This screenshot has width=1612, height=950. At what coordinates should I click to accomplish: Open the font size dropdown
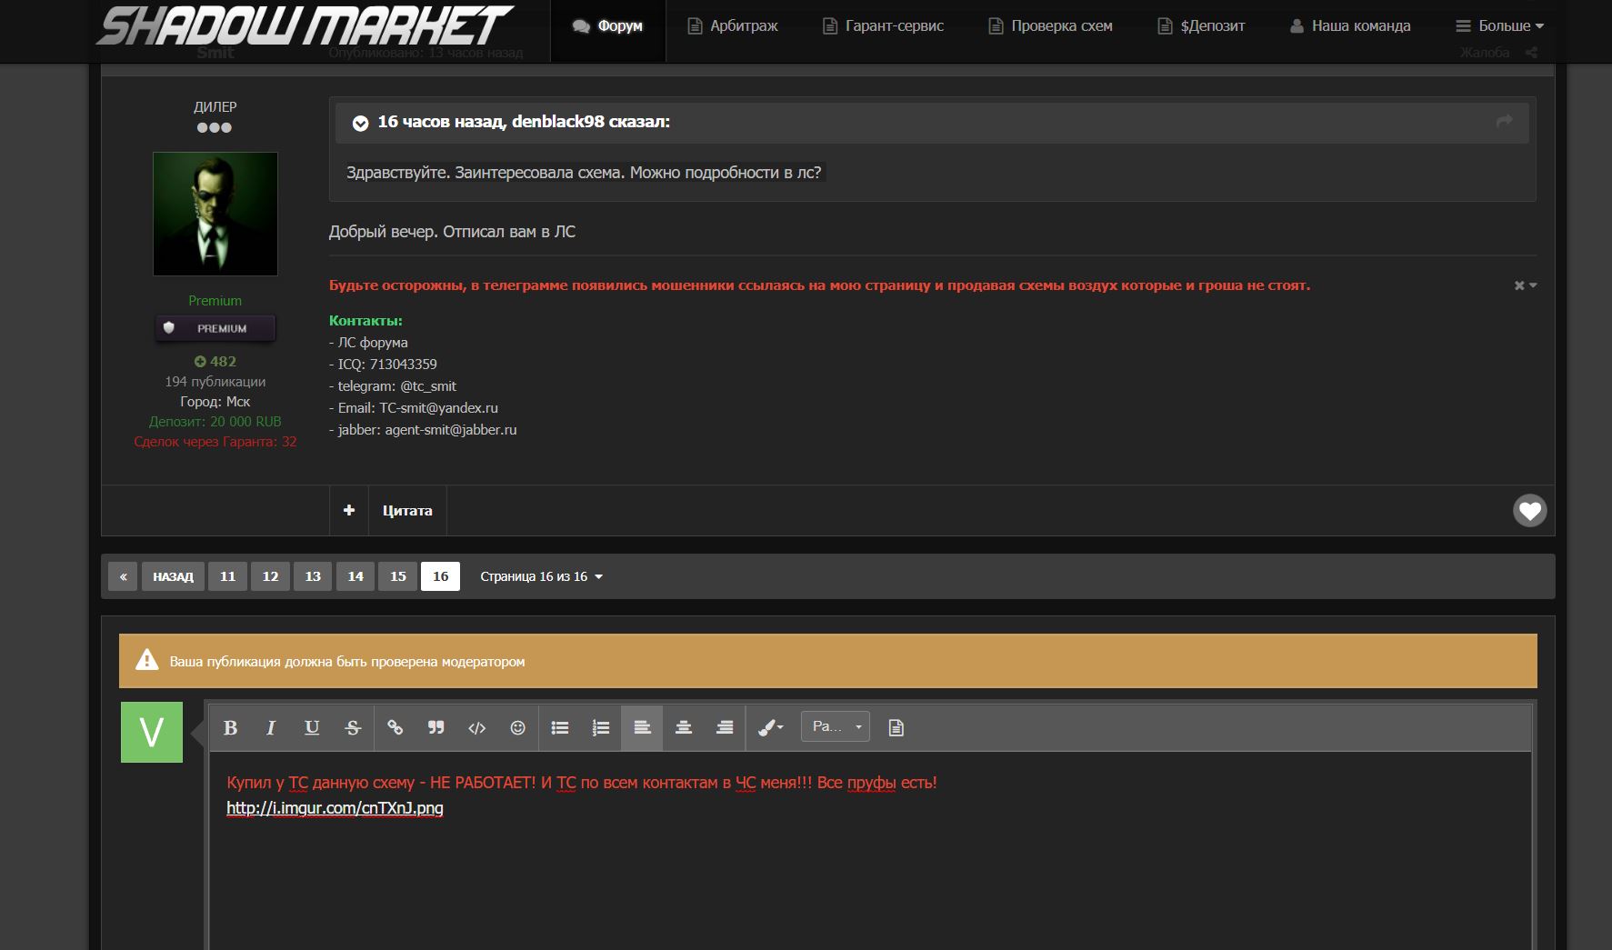[x=836, y=726]
